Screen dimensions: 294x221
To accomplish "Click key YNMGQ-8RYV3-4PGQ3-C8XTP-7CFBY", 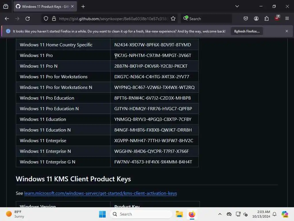I will click(153, 119).
